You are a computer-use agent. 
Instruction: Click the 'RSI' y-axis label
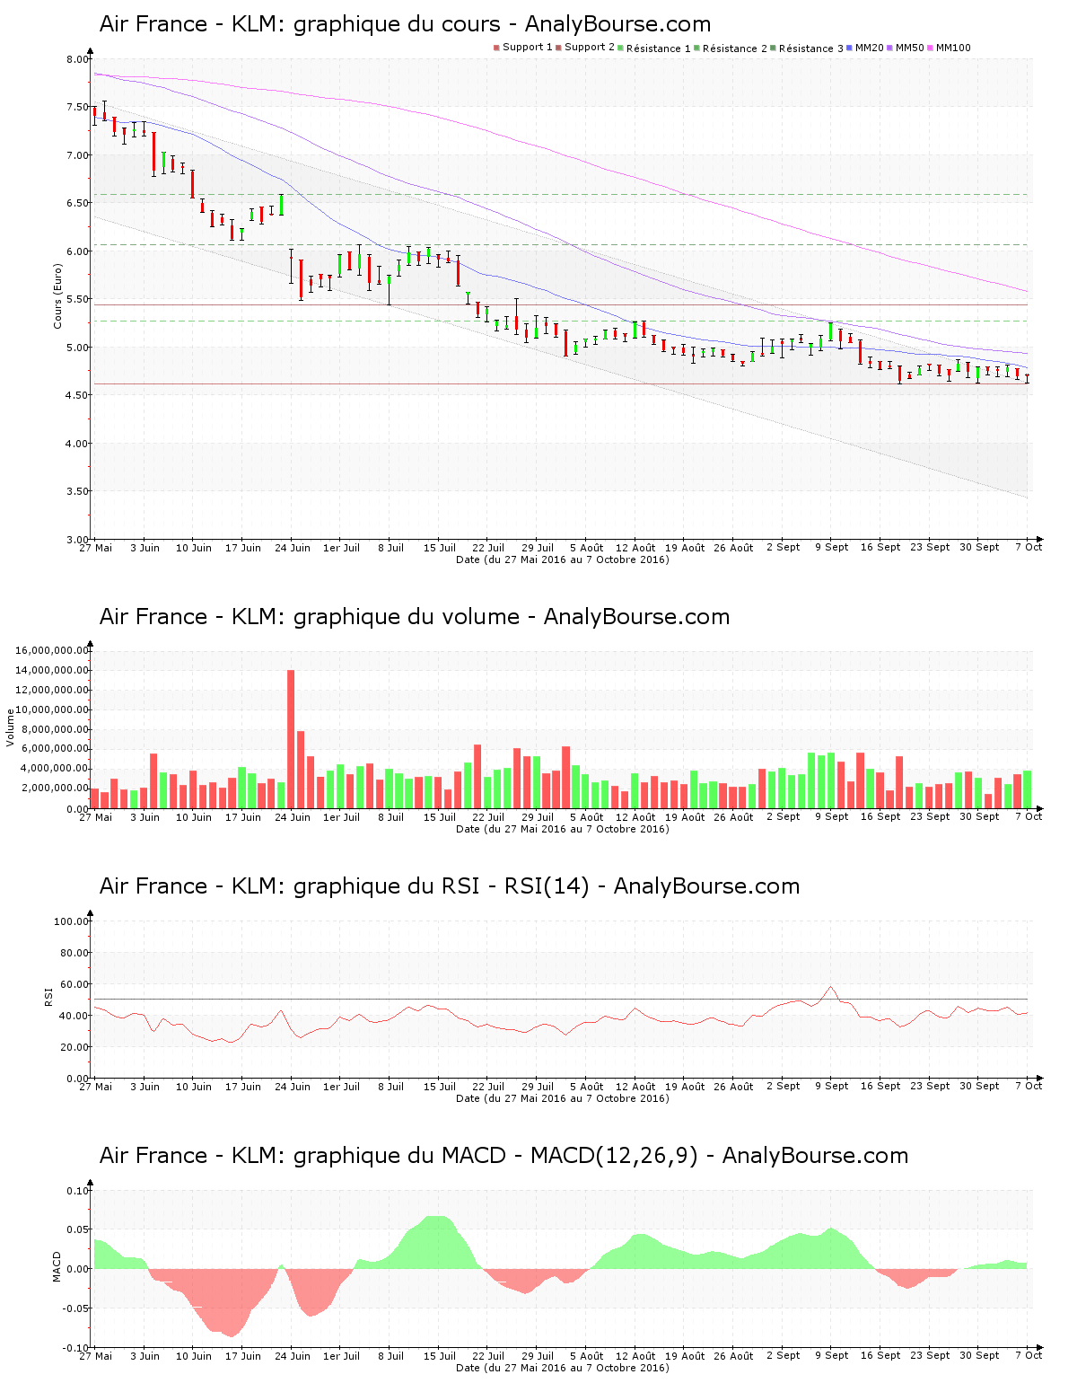(49, 996)
